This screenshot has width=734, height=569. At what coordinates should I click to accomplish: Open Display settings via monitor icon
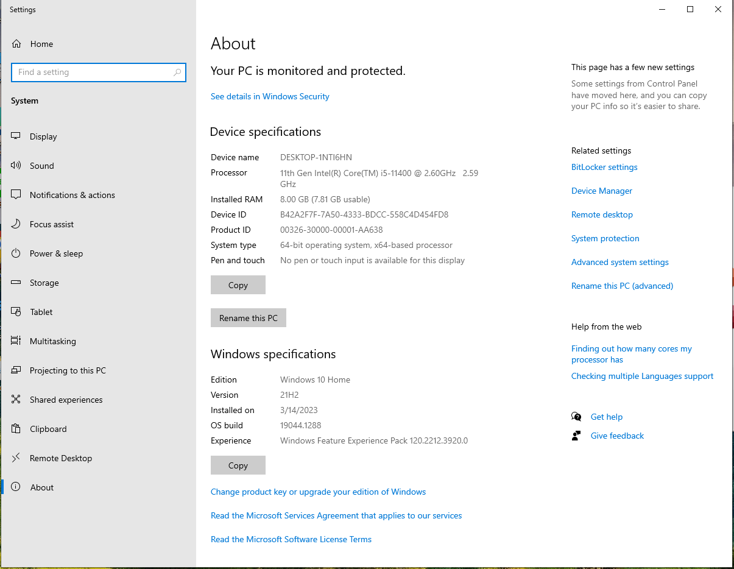coord(16,136)
